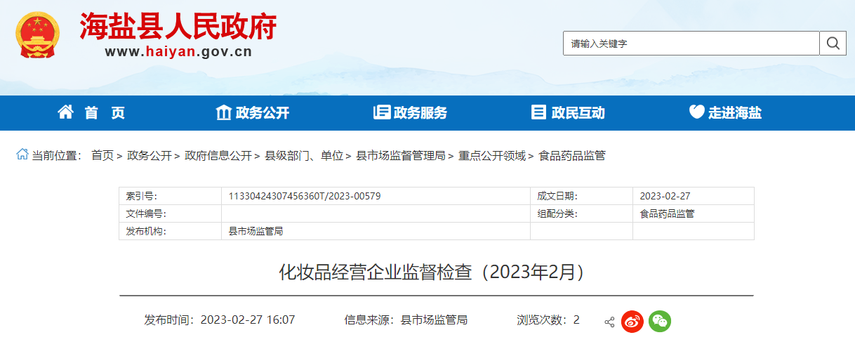Click the search magnifier button
Image resolution: width=855 pixels, height=342 pixels.
pyautogui.click(x=833, y=44)
